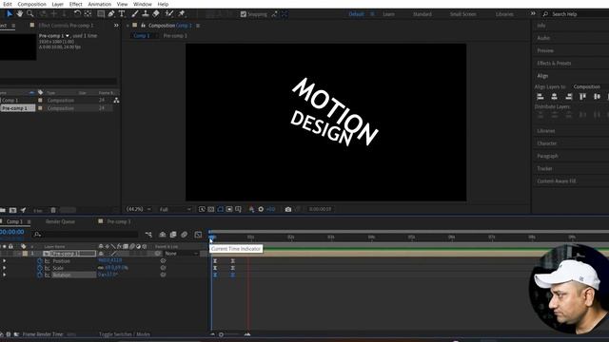
Task: Switch to the Pre-comp 1 timeline tab
Action: point(119,221)
